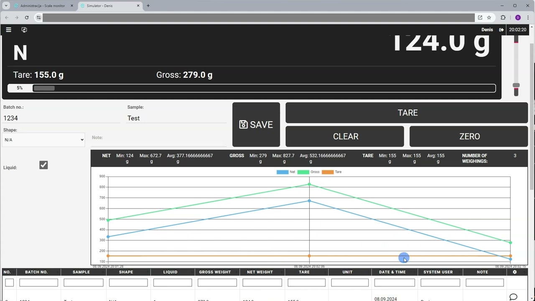
Task: Reload the browser page
Action: (27, 18)
